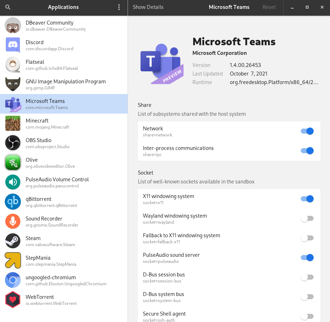Viewport: 330px width, 322px height.
Task: Click the PulseAudio Volume Control speaker icon
Action: (13, 182)
